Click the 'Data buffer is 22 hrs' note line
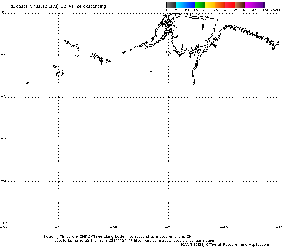282x247 pixels. point(134,241)
